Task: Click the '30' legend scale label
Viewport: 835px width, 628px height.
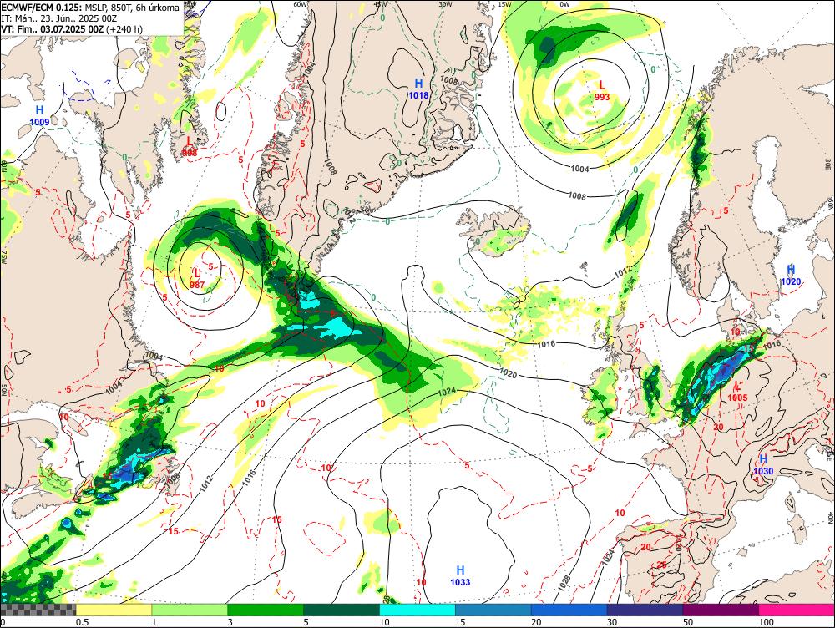Action: pyautogui.click(x=612, y=622)
